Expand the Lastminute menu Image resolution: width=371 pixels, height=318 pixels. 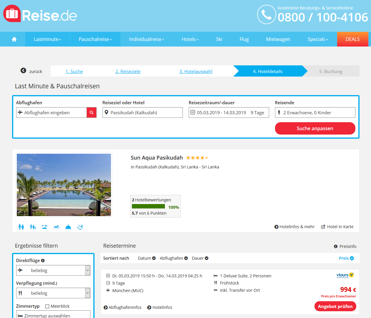(x=47, y=39)
